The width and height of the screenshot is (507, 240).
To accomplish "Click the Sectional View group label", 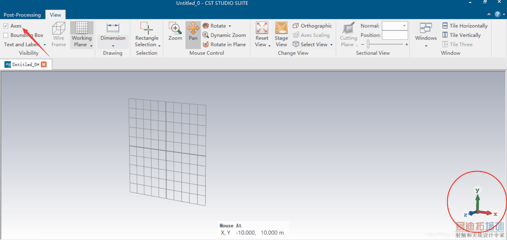I will coord(373,53).
